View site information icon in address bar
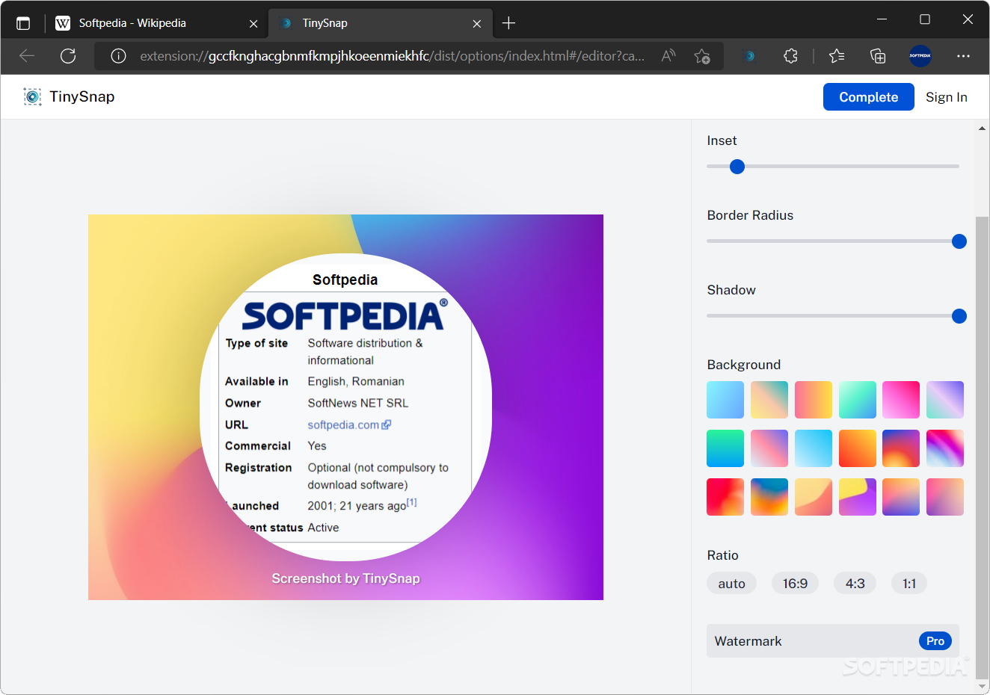The width and height of the screenshot is (990, 695). [x=118, y=56]
